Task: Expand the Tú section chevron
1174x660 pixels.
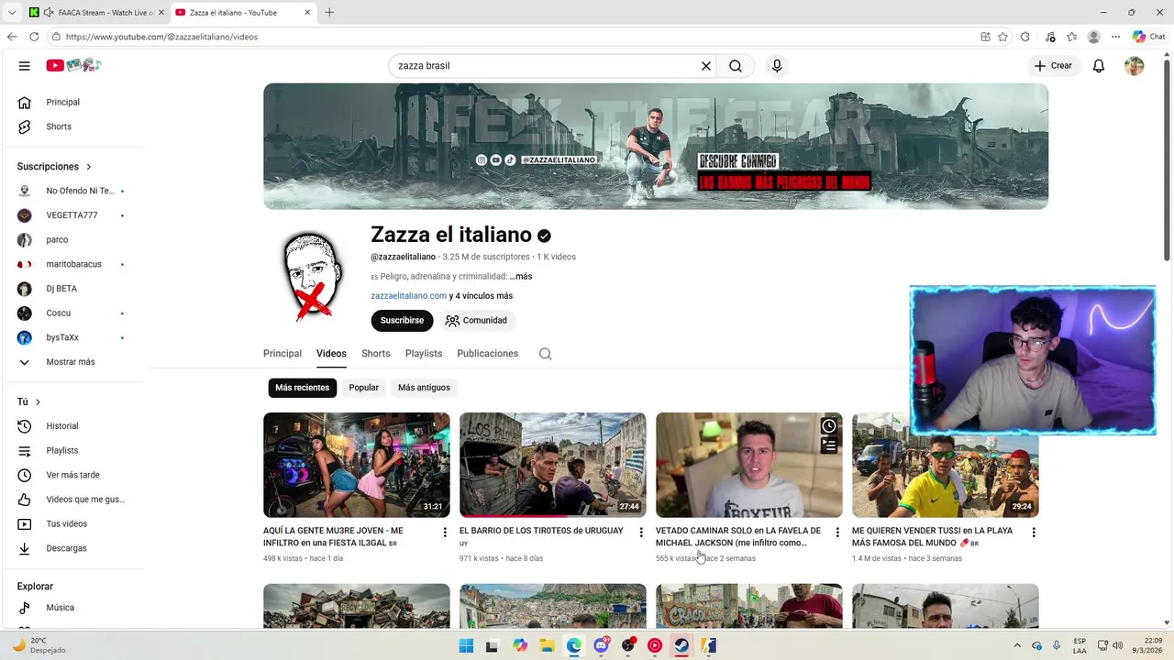Action: [38, 401]
